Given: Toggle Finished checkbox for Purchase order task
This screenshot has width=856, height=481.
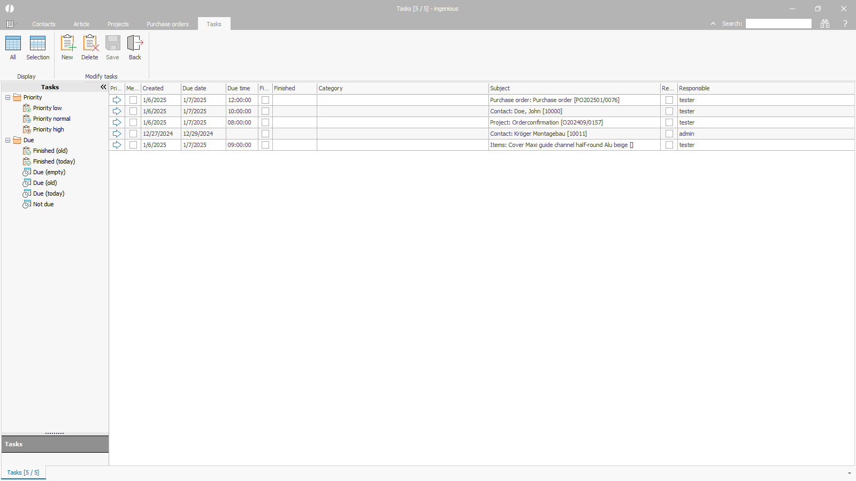Looking at the screenshot, I should click(x=265, y=100).
